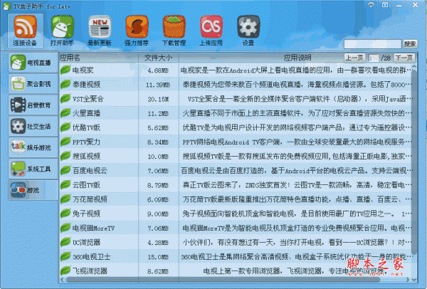
Task: Click the leaf icon beside 搜狐视频
Action: coord(65,156)
